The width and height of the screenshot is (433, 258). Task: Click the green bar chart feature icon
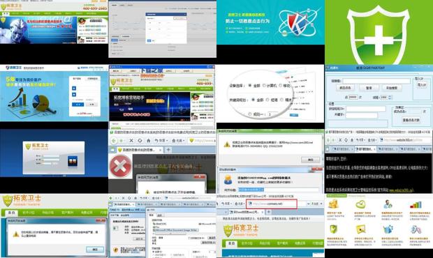point(416,204)
